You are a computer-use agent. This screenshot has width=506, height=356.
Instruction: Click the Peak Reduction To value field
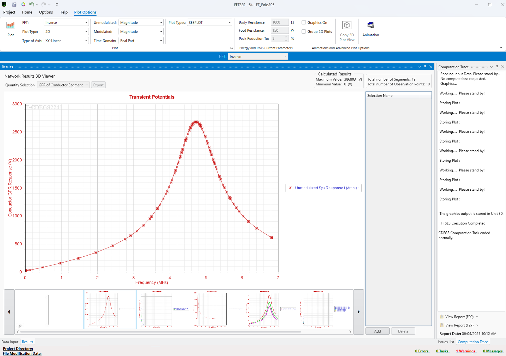click(x=277, y=39)
